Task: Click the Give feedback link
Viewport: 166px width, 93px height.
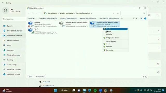Action: point(49,86)
